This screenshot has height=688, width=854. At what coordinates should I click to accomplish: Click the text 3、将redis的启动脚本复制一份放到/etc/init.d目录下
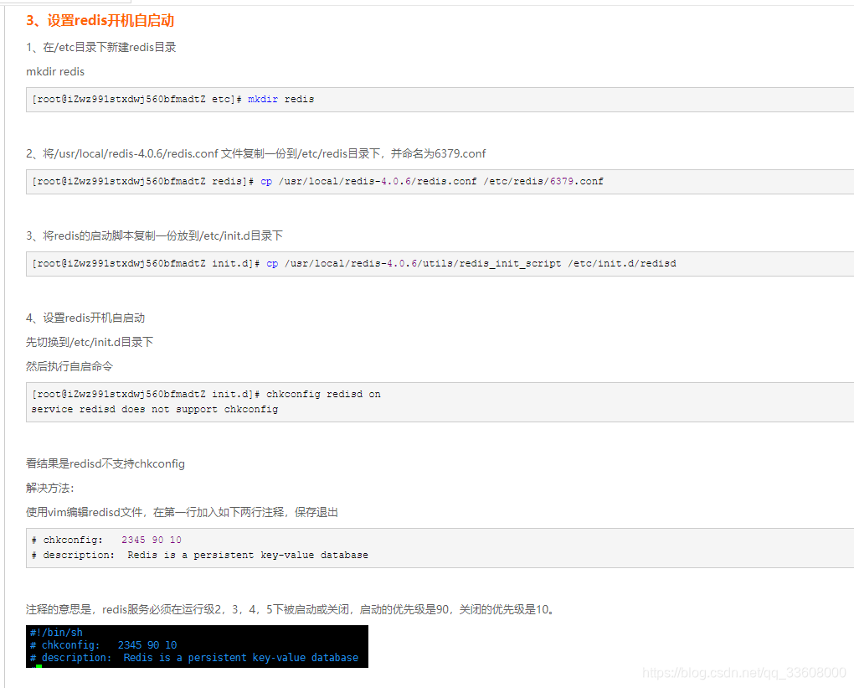(154, 235)
